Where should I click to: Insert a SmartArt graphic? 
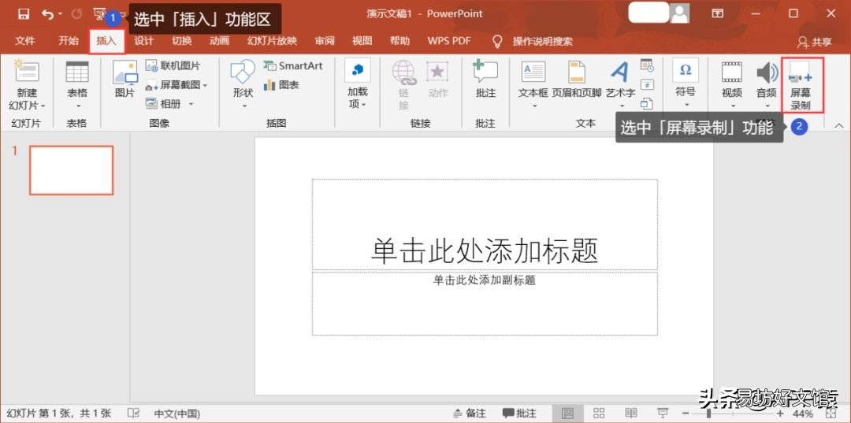coord(293,65)
